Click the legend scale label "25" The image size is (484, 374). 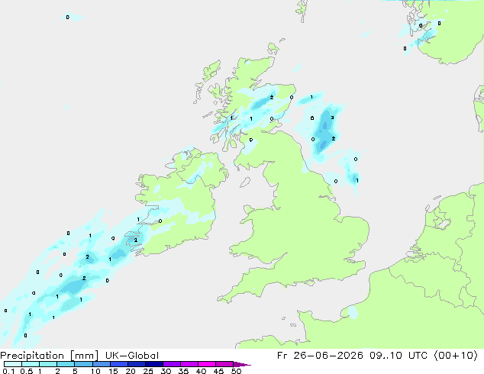point(148,371)
